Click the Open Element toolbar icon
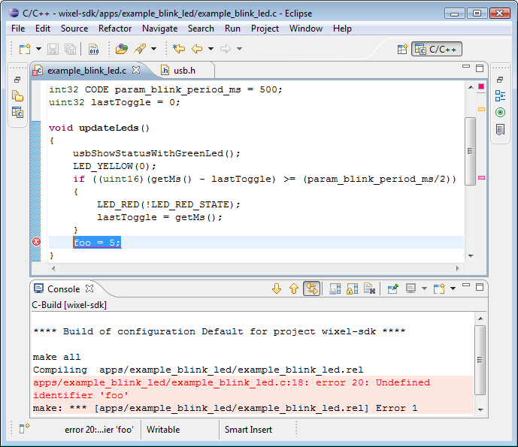Image resolution: width=518 pixels, height=447 pixels. click(121, 49)
